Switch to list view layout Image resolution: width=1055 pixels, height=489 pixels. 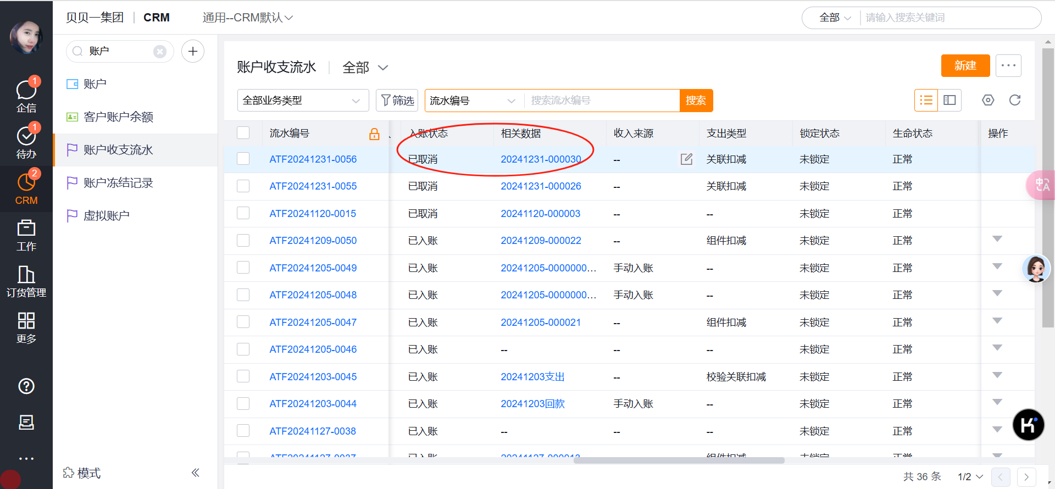[x=926, y=100]
